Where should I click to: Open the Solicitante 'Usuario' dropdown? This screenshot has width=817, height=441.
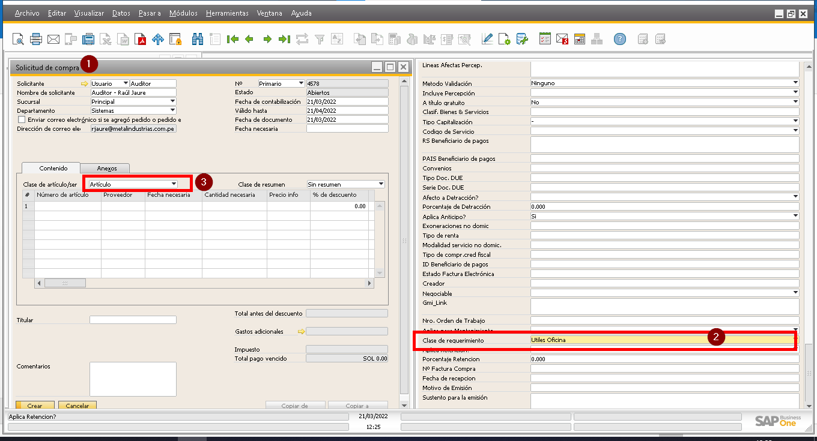click(125, 83)
